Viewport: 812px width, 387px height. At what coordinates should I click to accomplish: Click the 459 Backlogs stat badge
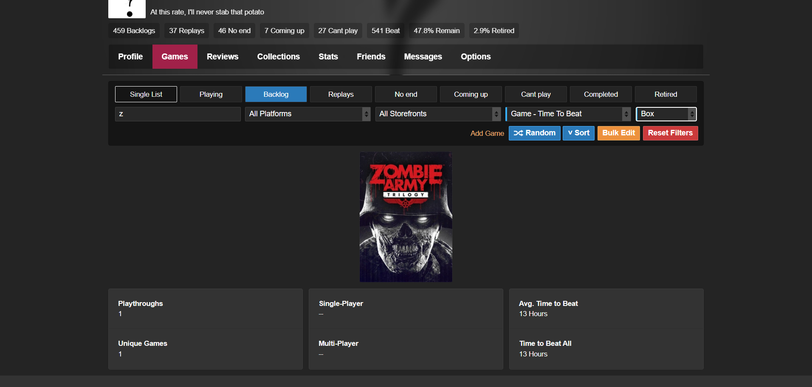(x=134, y=31)
